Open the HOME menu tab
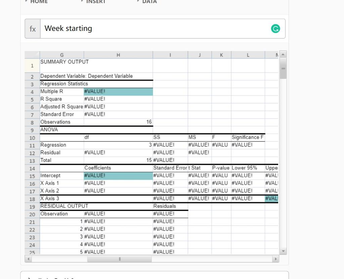This screenshot has width=344, height=279. 39,2
